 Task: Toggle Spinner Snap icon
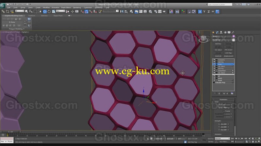coord(95,11)
